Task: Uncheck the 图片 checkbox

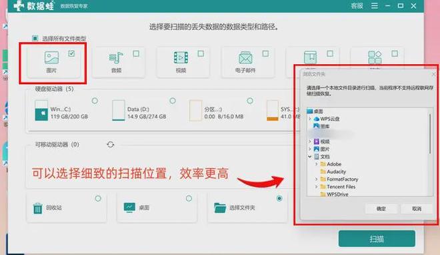Action: 71,53
